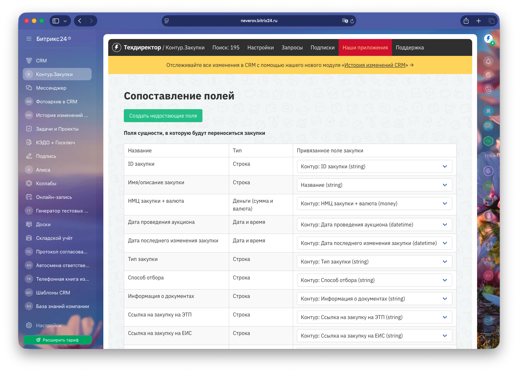Open Складской учёт section
This screenshot has width=518, height=373.
click(57, 238)
